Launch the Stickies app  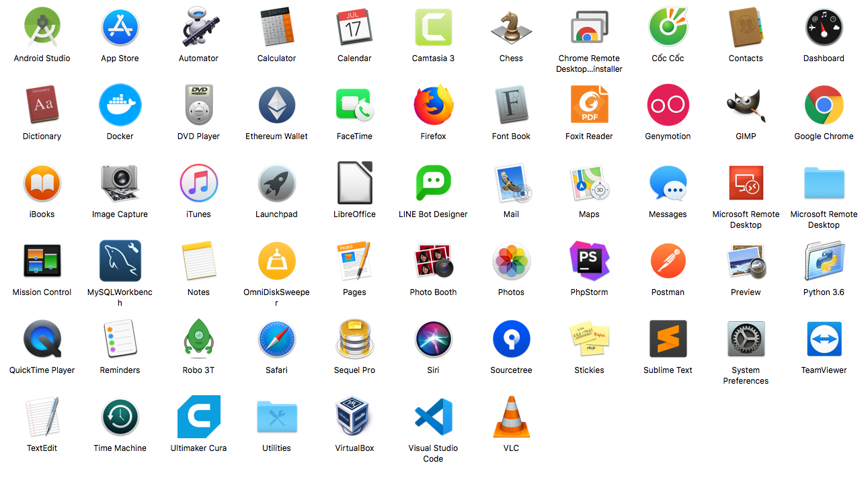[589, 339]
